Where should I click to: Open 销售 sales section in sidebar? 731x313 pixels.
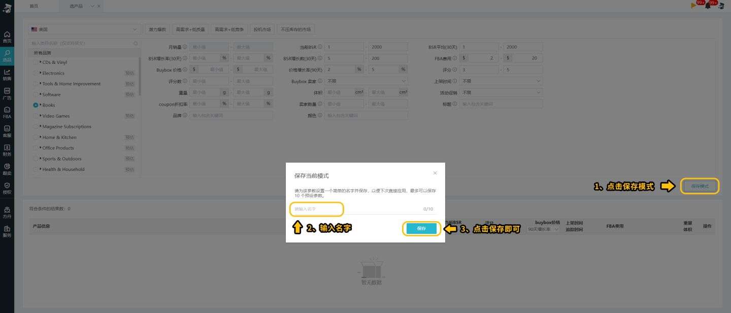point(7,75)
